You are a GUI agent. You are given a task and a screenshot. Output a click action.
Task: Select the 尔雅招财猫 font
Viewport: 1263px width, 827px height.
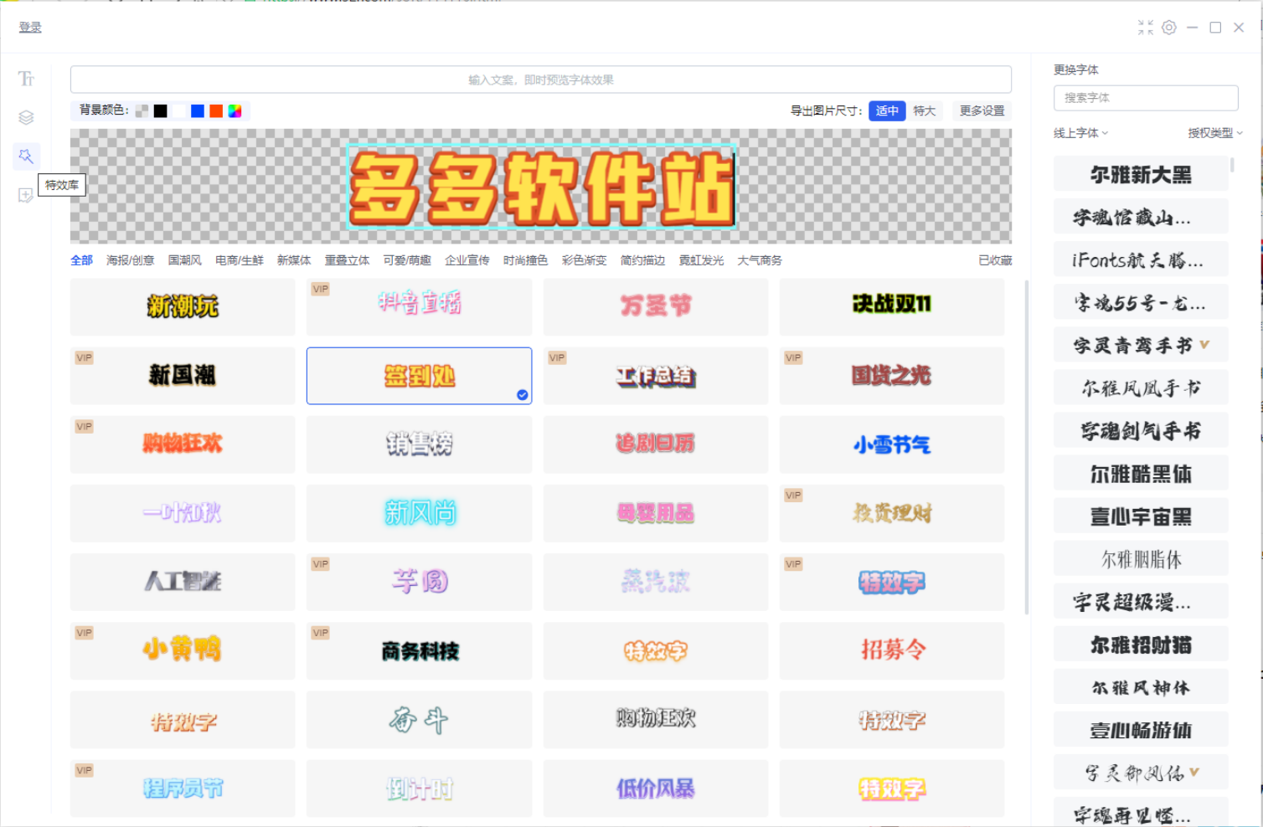[x=1141, y=645]
